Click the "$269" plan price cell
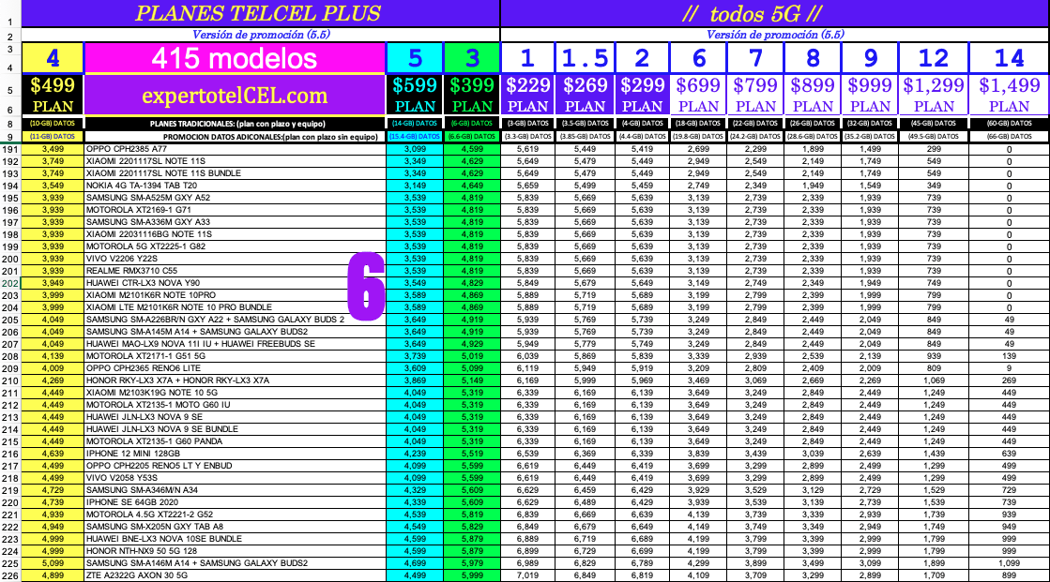This screenshot has width=1050, height=582. point(585,85)
